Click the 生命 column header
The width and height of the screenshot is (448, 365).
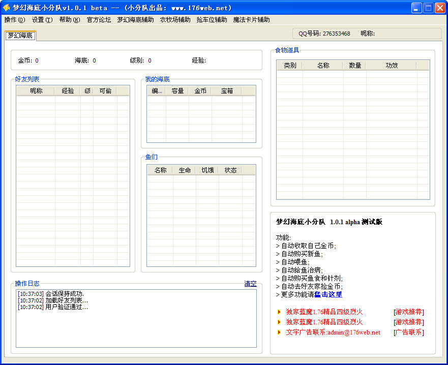[185, 170]
